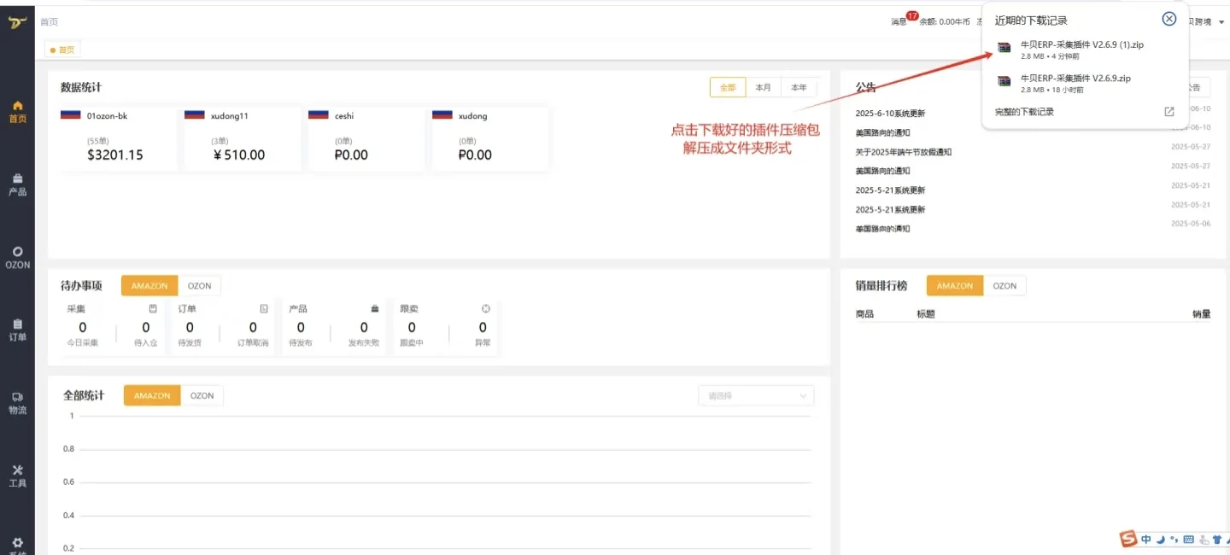Screen dimensions: 1230x555
Task: Click the 消息 messages label
Action: (x=899, y=22)
